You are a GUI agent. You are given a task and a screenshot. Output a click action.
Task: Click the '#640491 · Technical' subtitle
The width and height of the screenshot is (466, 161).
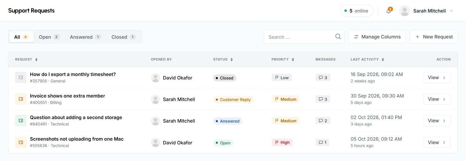tap(49, 124)
